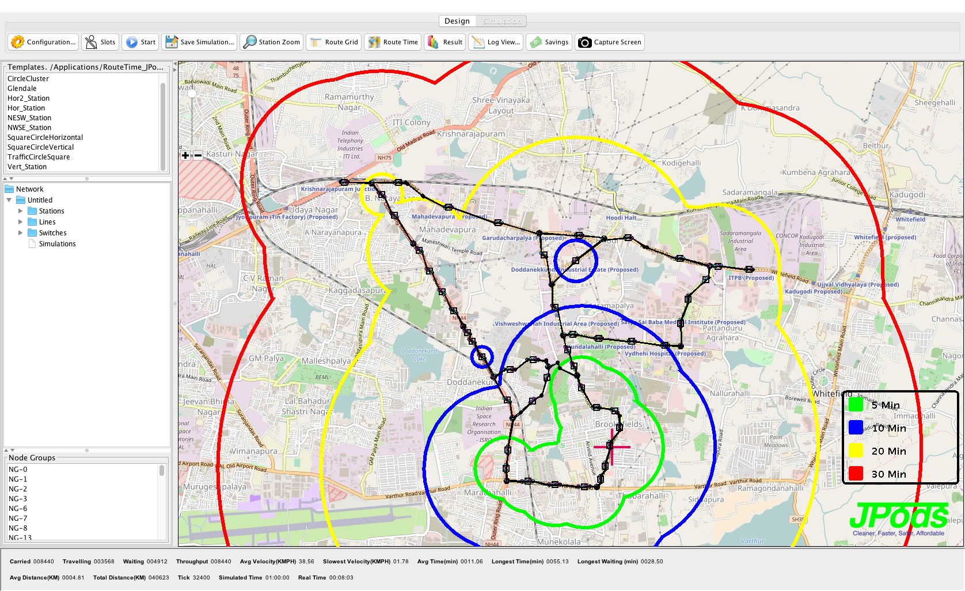This screenshot has height=591, width=965.
Task: Select Simulations in the network tree
Action: [x=57, y=244]
